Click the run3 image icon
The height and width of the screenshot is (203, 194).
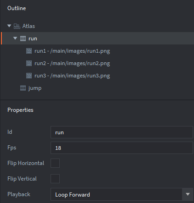[x=29, y=76]
